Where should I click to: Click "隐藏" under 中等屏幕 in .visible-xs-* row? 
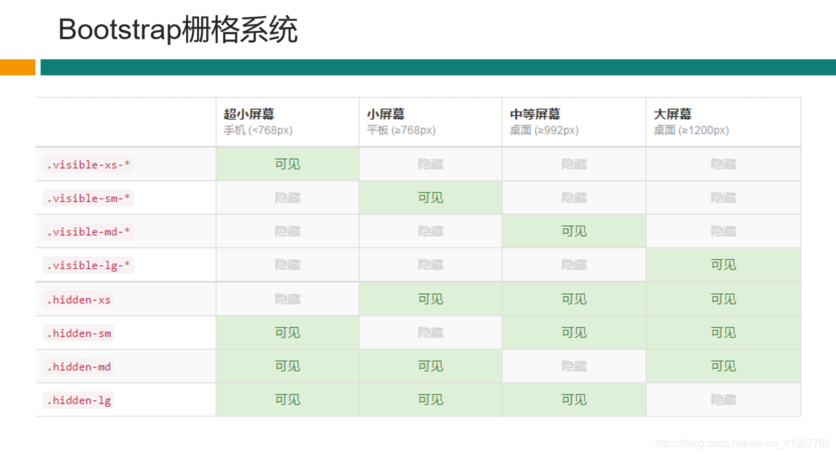[574, 164]
